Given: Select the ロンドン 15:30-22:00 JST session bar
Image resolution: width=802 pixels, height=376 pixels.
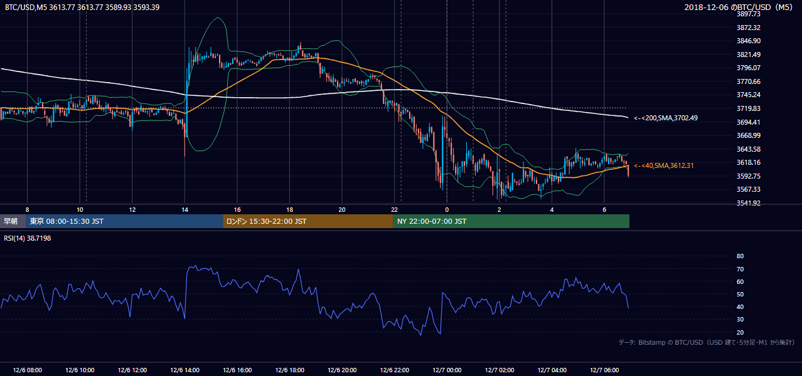Looking at the screenshot, I should (x=308, y=221).
